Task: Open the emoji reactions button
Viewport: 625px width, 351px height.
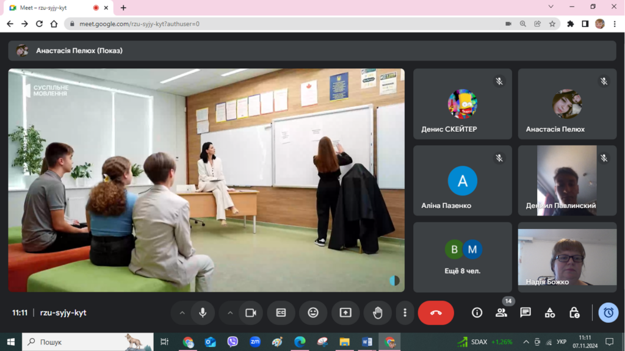Action: (x=313, y=313)
